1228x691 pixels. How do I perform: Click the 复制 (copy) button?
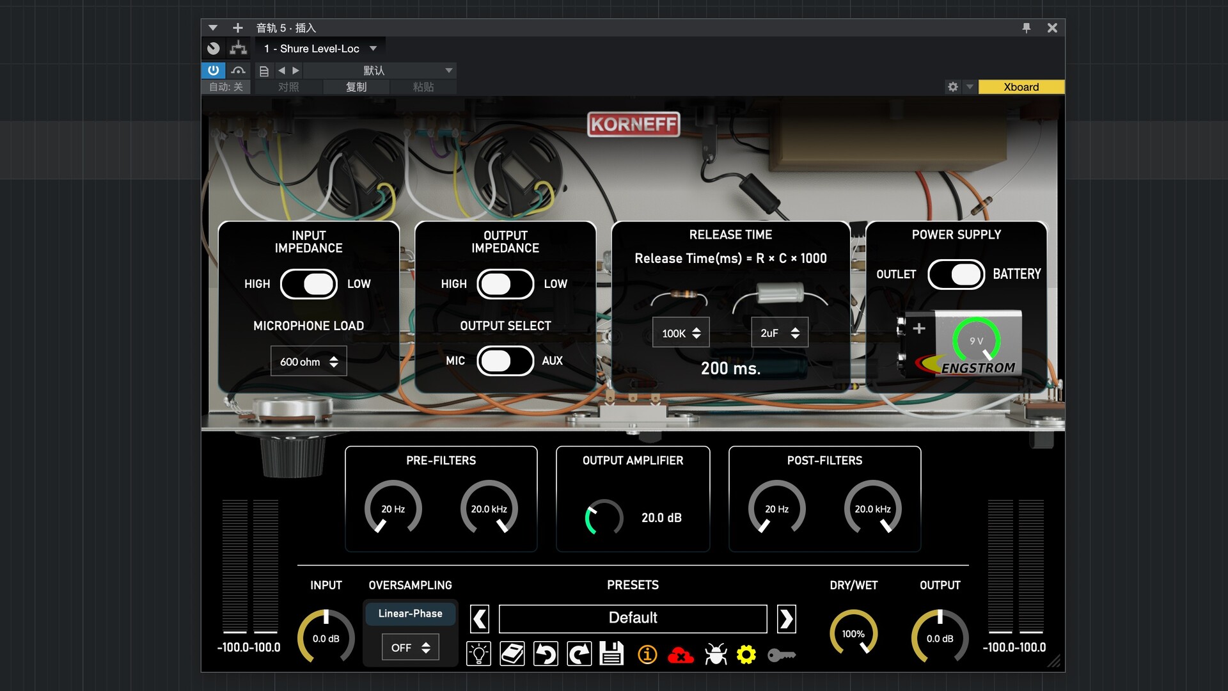356,87
